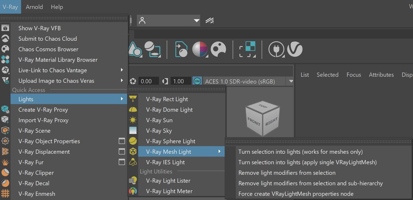Expand the V-Ray Mesh Light submenu arrow
Image resolution: width=413 pixels, height=200 pixels.
pos(219,151)
